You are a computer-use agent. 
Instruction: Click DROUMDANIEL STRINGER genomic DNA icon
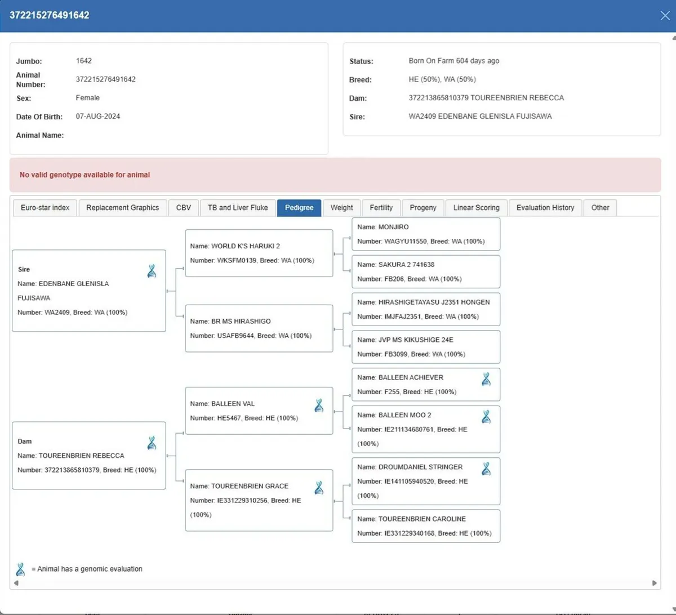point(486,469)
